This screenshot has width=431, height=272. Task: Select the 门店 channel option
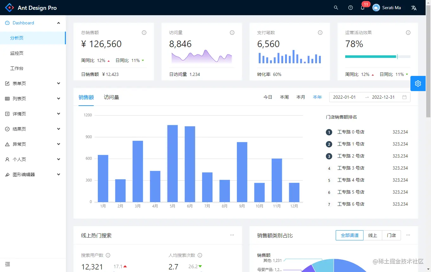point(391,235)
